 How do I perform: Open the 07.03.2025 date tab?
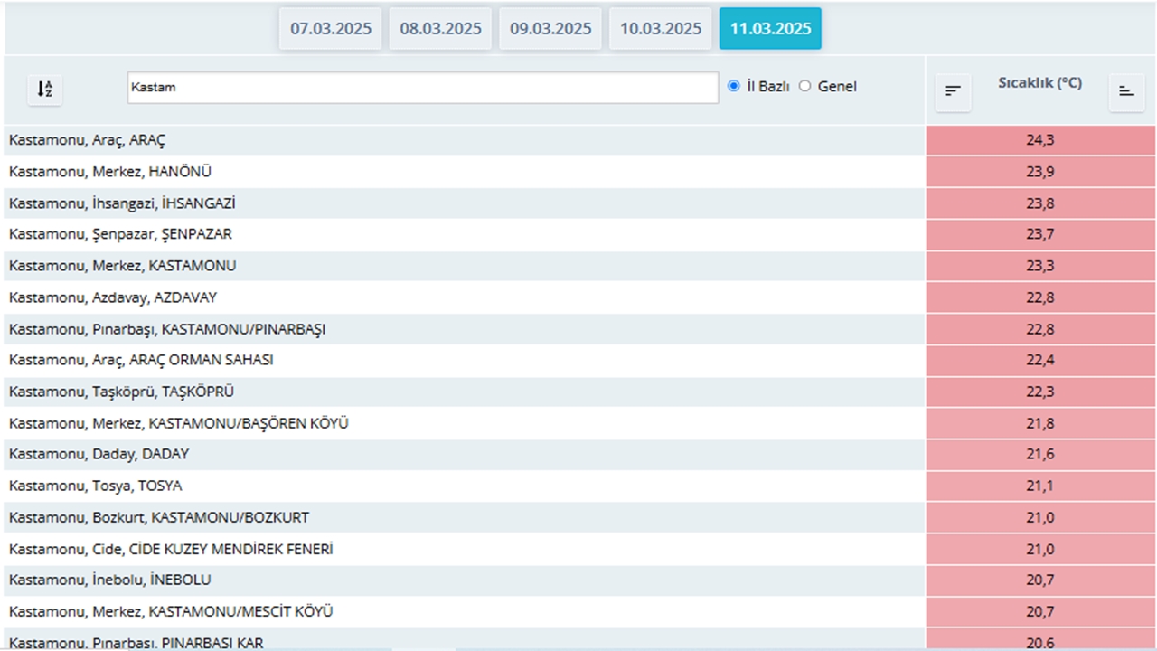[x=331, y=29]
